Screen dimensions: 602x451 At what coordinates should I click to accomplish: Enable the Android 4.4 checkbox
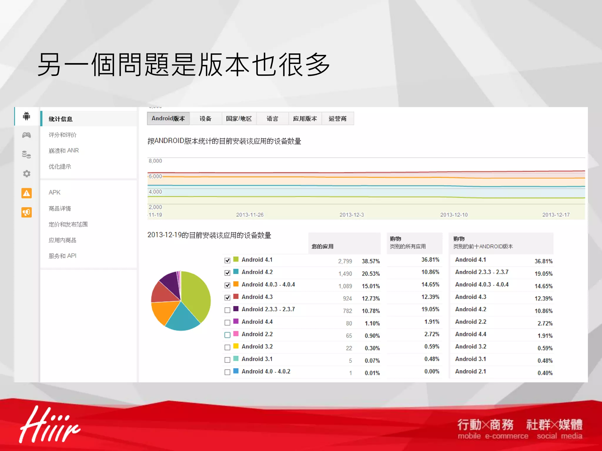(x=227, y=323)
